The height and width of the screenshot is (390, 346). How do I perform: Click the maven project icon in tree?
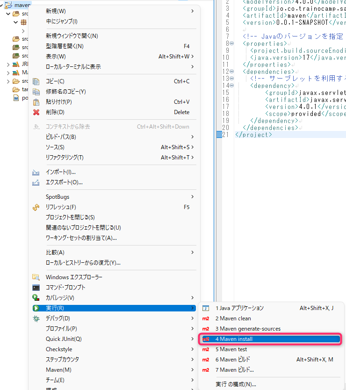pyautogui.click(x=8, y=5)
